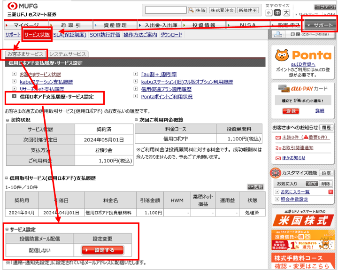338x270 pixels.
Task: Open the auID登録へ link
Action: tap(303, 64)
